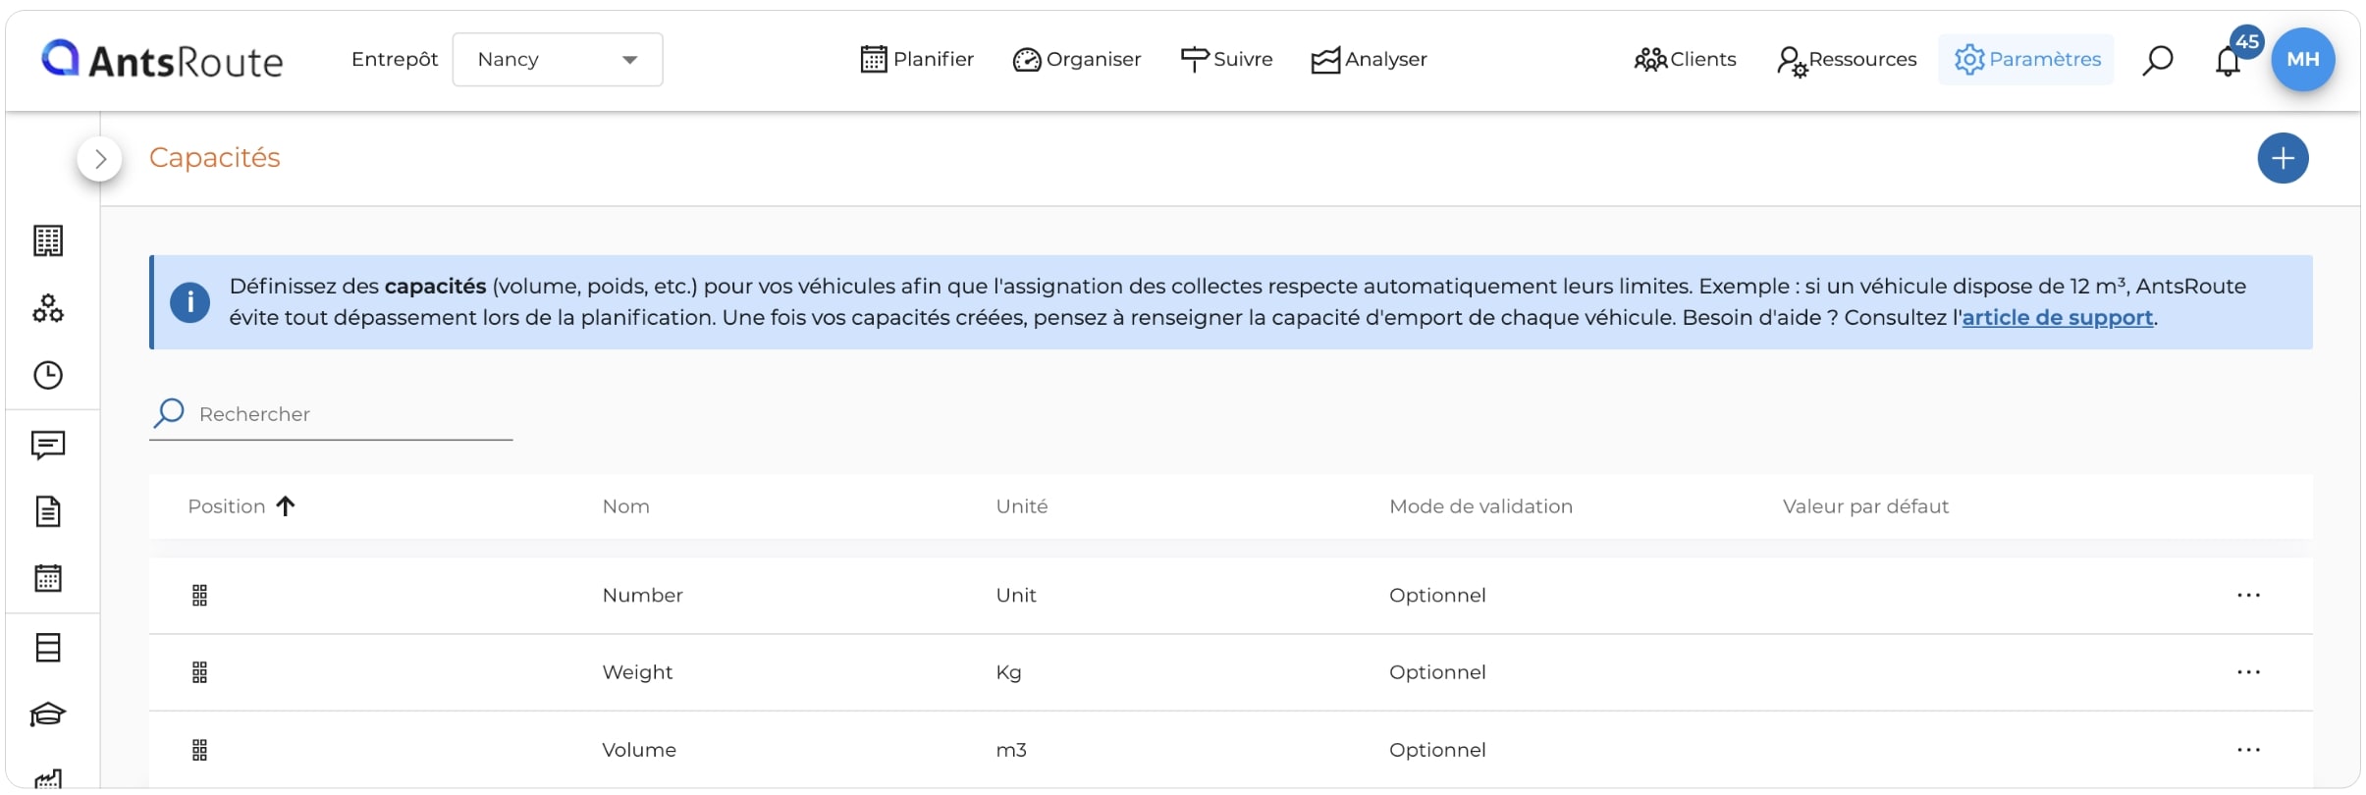Image resolution: width=2366 pixels, height=795 pixels.
Task: Click the m3 unit cell
Action: click(1011, 750)
